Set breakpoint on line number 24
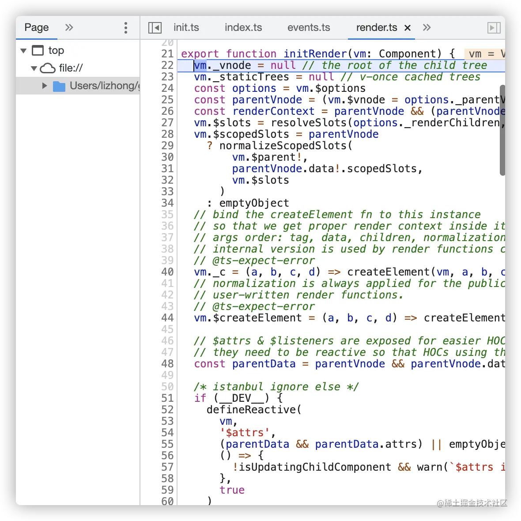The width and height of the screenshot is (521, 521). point(167,88)
